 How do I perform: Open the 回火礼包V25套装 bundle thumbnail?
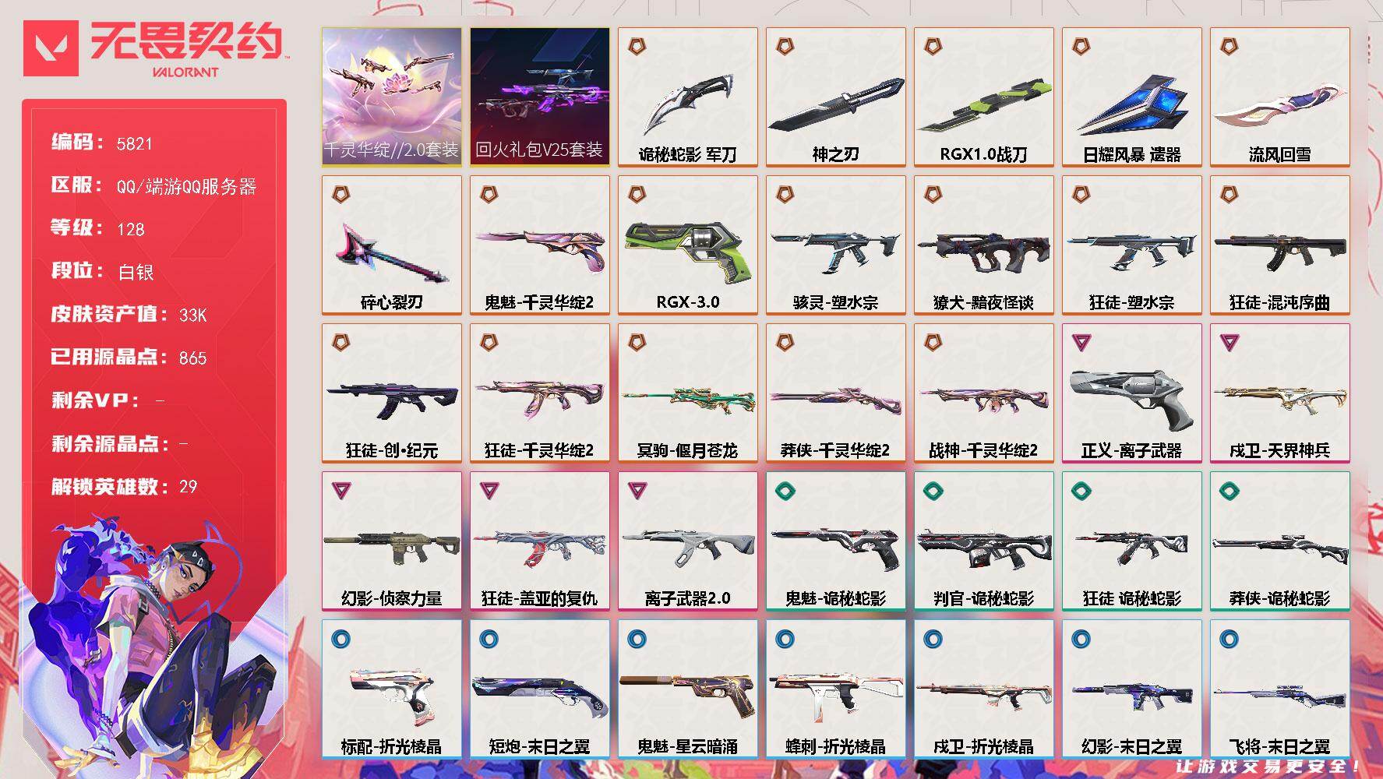(539, 97)
